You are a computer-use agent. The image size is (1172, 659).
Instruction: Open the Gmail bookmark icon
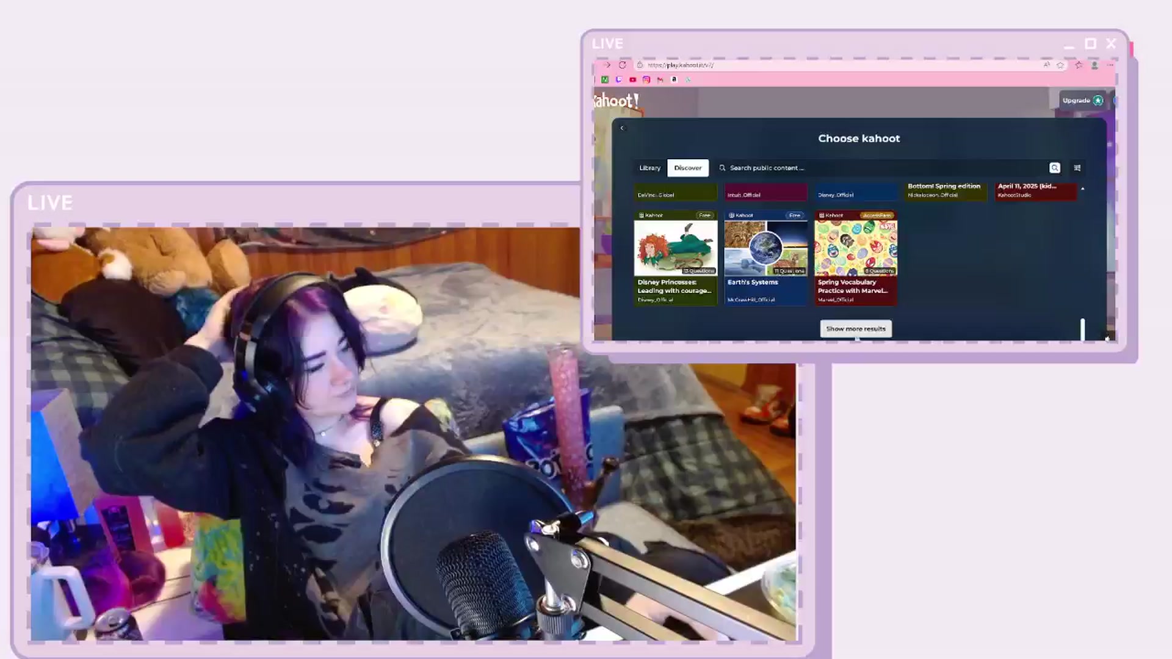pos(660,79)
